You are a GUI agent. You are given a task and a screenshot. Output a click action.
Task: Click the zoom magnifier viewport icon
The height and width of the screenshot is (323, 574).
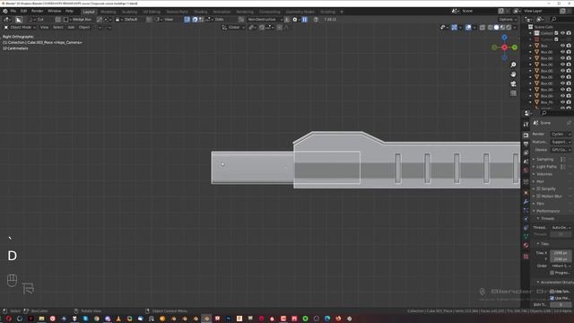513,65
